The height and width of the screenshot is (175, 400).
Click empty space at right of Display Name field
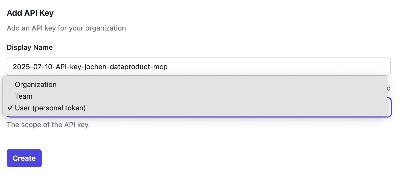coord(280,67)
